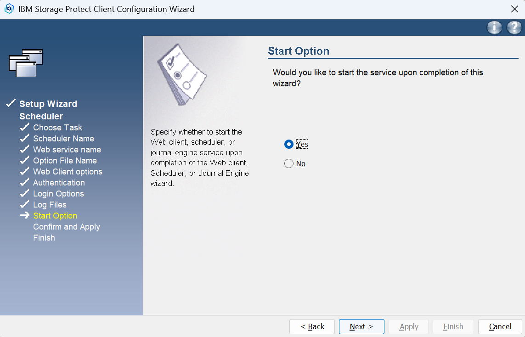Screen dimensions: 525x337
Task: Click the IBM Storage Protect title bar icon
Action: click(9, 9)
